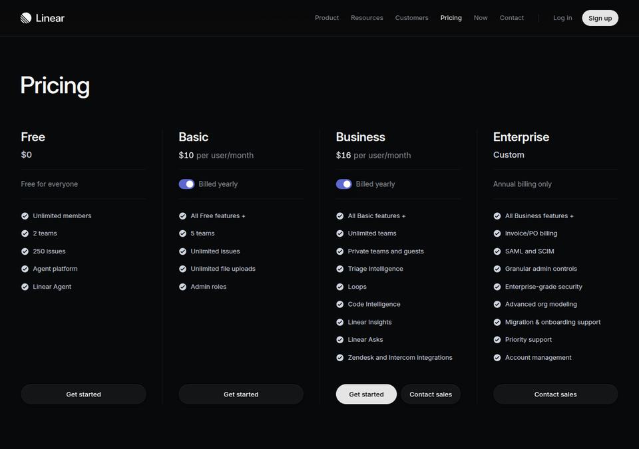639x449 pixels.
Task: Click the checkmark icon beside 5 teams
Action: point(182,233)
